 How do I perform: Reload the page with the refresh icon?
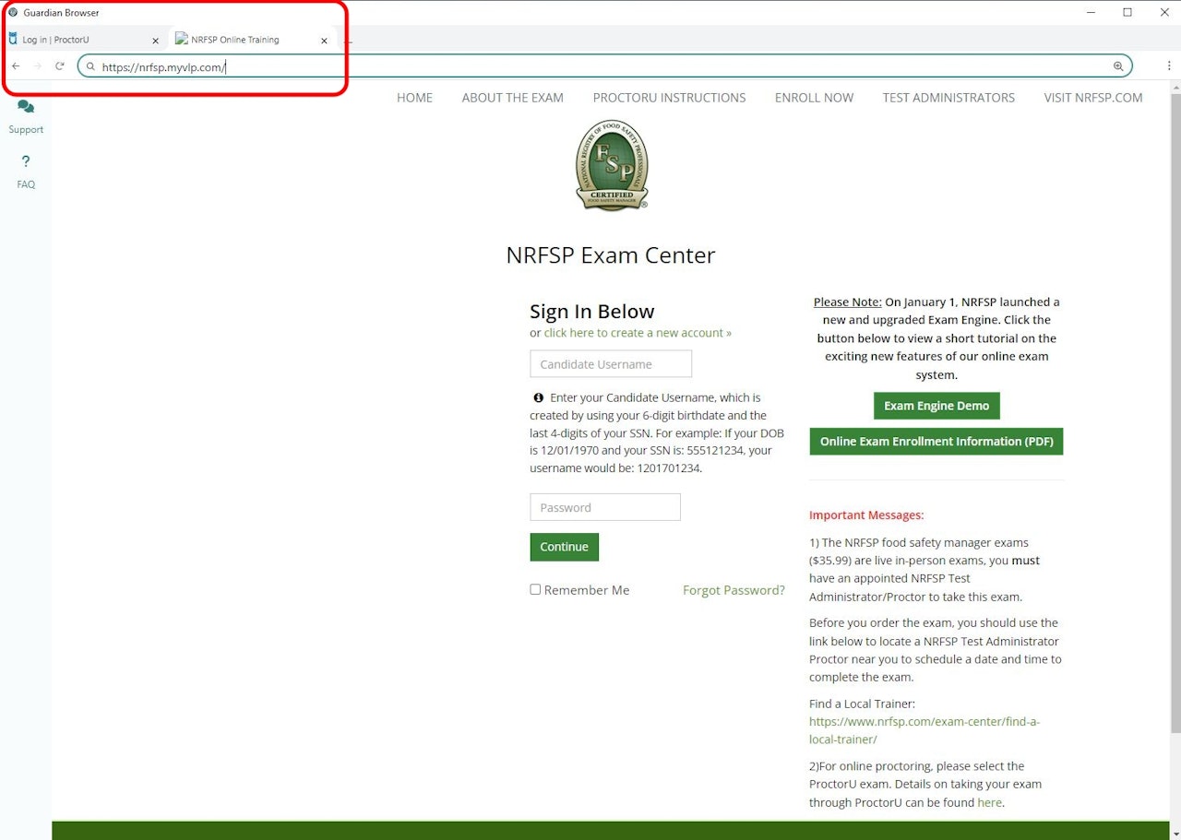pyautogui.click(x=60, y=66)
